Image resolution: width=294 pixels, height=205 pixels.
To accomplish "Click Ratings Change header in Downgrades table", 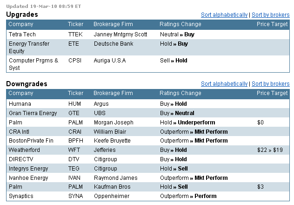I will click(180, 93).
